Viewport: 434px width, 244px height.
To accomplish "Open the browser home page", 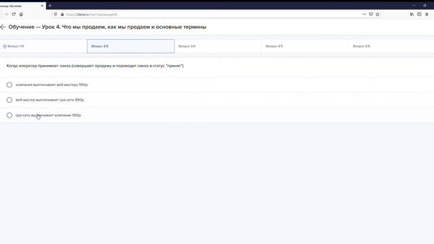I will (21, 14).
